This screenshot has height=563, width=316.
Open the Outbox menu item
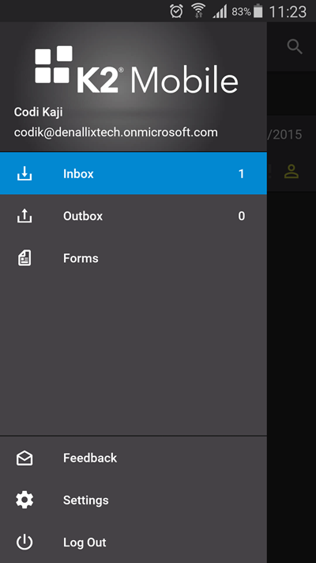pyautogui.click(x=134, y=216)
